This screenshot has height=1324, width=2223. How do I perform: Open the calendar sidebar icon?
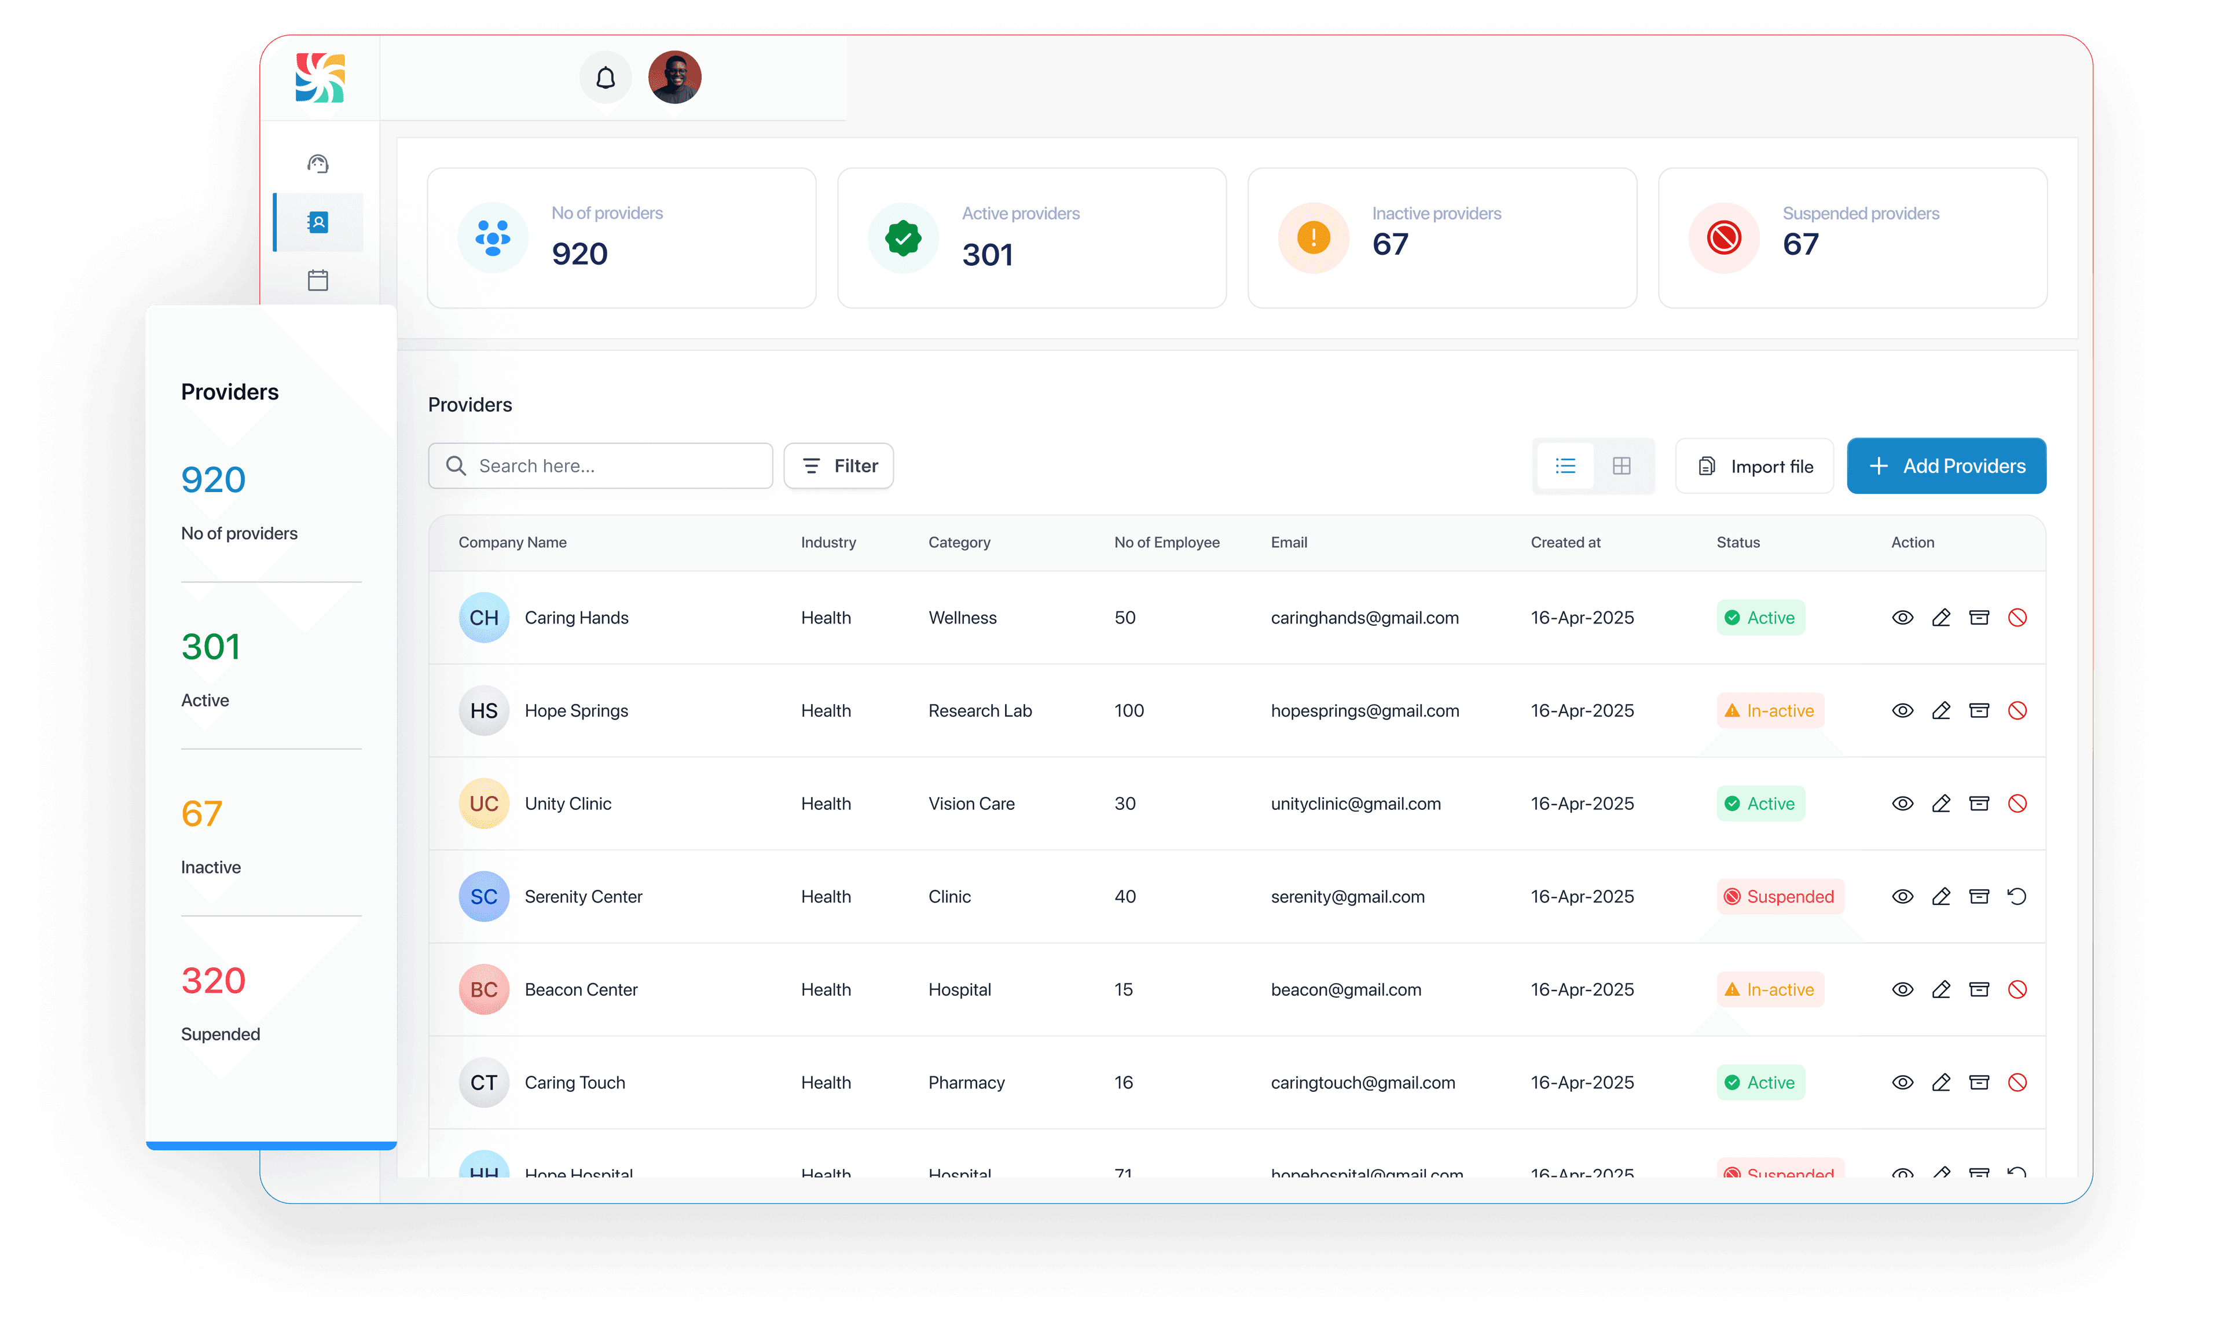point(318,280)
